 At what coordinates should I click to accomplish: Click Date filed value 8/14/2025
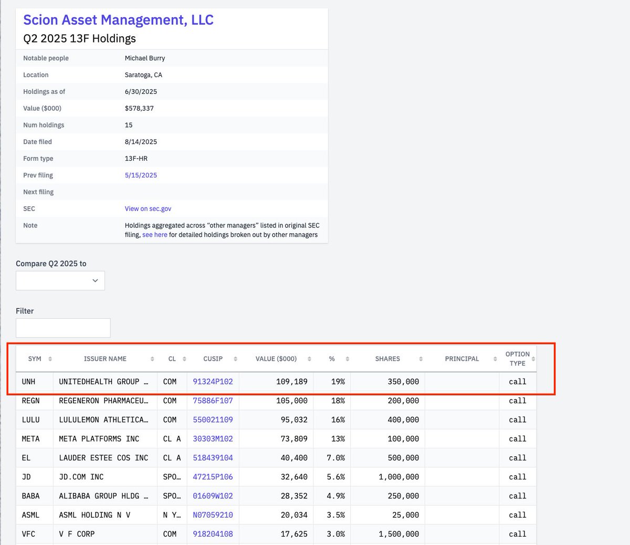141,142
